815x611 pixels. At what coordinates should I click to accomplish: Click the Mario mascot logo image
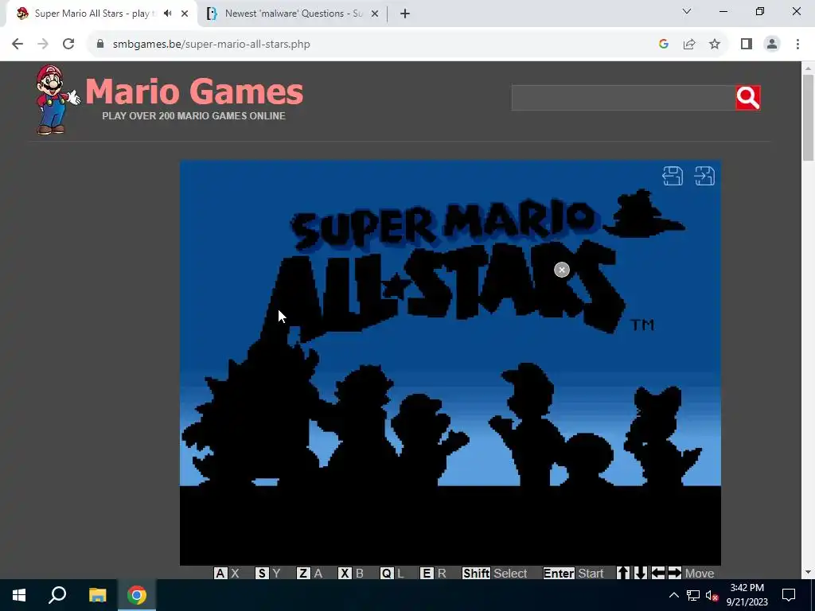point(57,99)
